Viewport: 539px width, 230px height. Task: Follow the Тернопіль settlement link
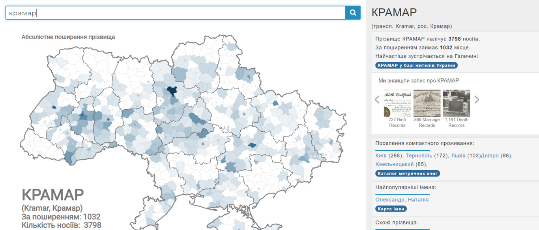[x=419, y=156]
